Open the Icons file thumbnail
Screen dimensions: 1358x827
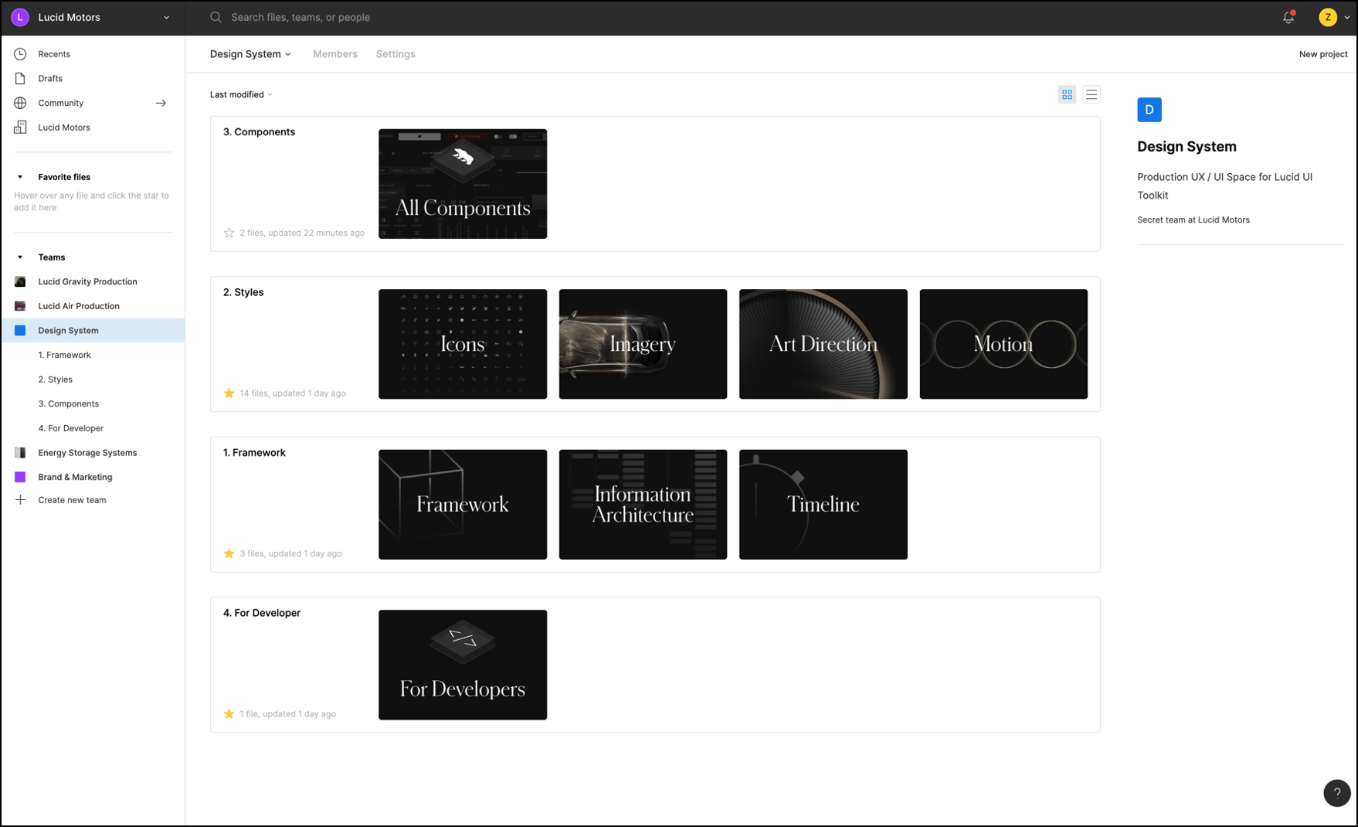tap(463, 344)
